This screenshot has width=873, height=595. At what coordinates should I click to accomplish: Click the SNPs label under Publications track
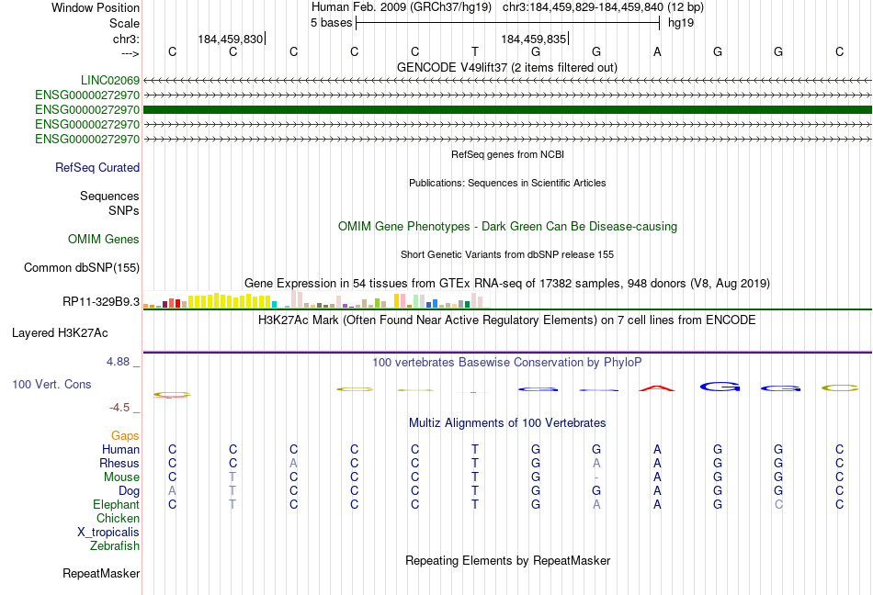124,211
